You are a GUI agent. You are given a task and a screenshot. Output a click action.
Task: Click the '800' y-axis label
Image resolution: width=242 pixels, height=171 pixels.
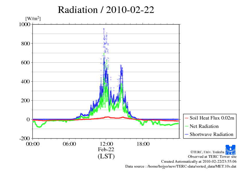(26, 43)
